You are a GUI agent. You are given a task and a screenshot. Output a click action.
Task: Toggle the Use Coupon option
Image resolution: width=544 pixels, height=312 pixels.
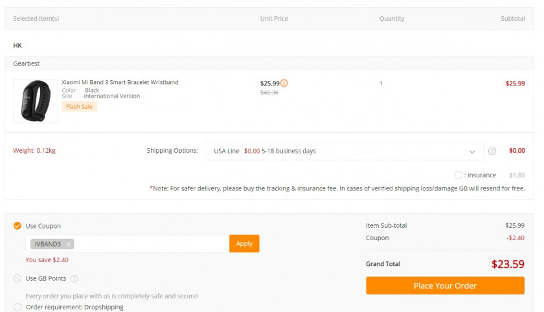(x=17, y=226)
